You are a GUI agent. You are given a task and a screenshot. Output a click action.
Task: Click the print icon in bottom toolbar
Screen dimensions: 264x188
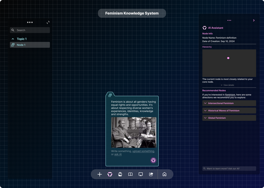tap(120, 174)
